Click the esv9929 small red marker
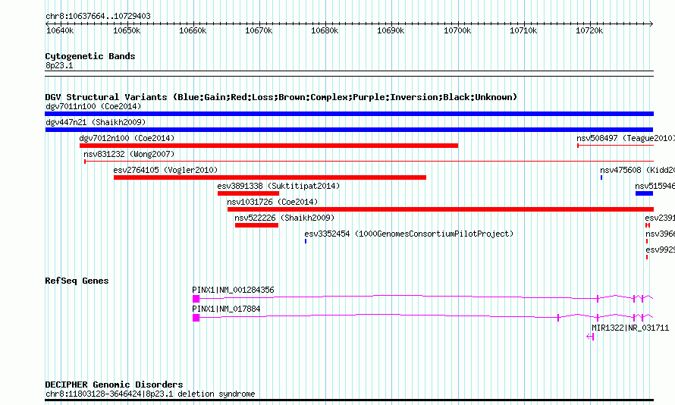 click(647, 257)
